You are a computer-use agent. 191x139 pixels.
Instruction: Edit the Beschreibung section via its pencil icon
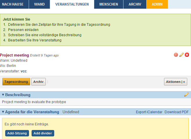click(x=186, y=94)
